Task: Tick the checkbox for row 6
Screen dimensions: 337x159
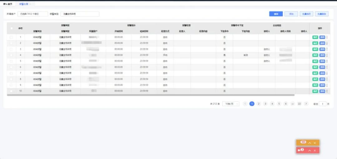Action: 12,67
